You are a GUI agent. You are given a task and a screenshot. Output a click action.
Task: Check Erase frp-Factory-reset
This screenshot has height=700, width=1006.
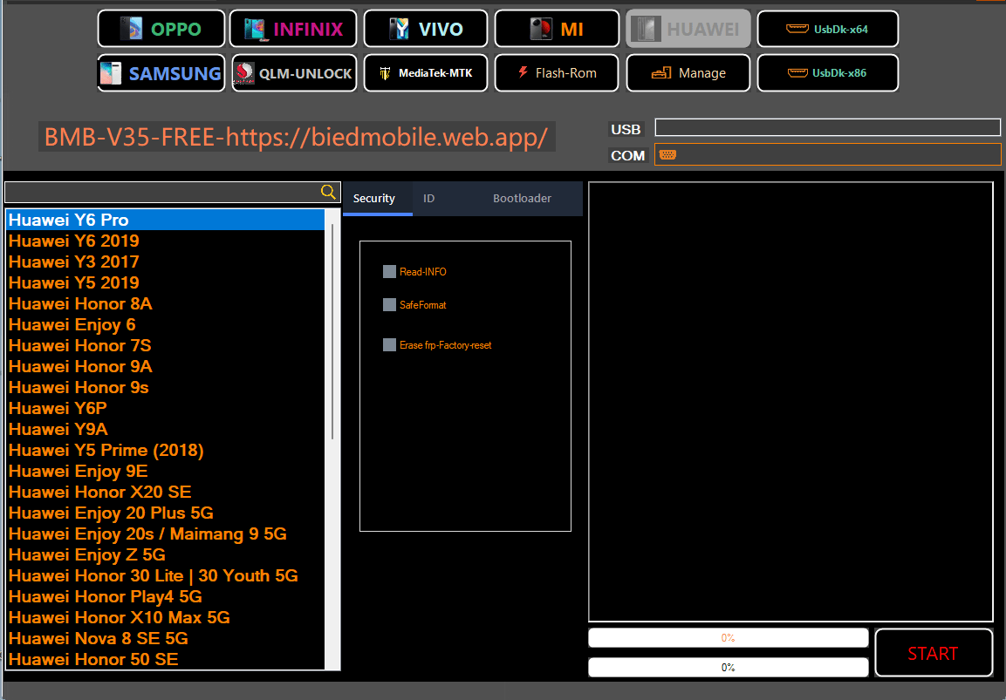(388, 344)
